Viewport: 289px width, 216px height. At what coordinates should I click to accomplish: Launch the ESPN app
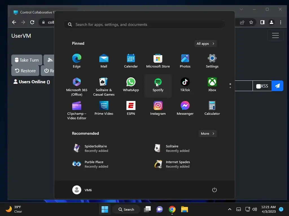click(x=131, y=108)
